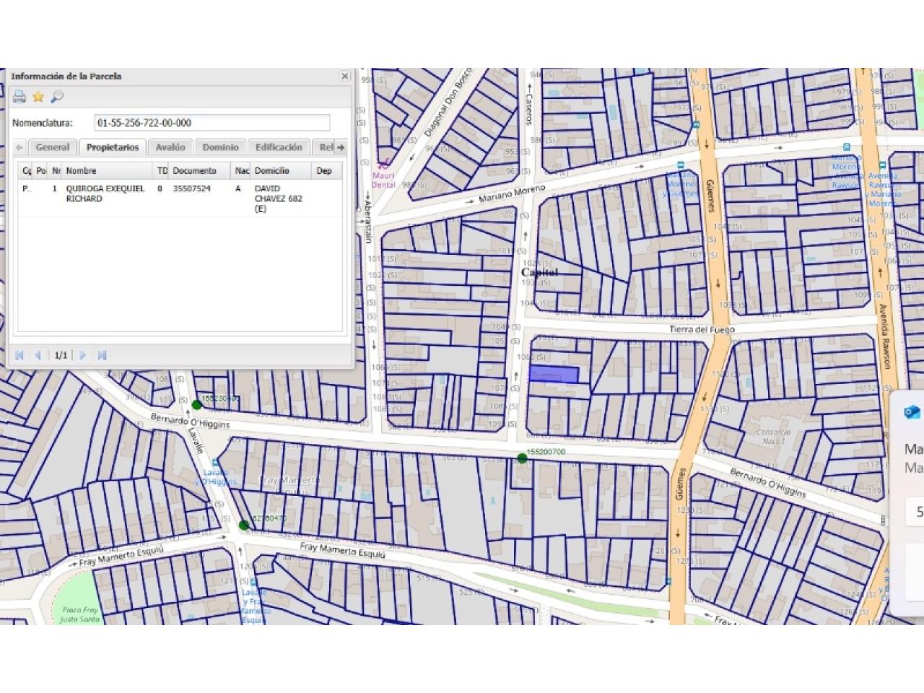The image size is (924, 693).
Task: Print the parcel information
Action: (19, 97)
